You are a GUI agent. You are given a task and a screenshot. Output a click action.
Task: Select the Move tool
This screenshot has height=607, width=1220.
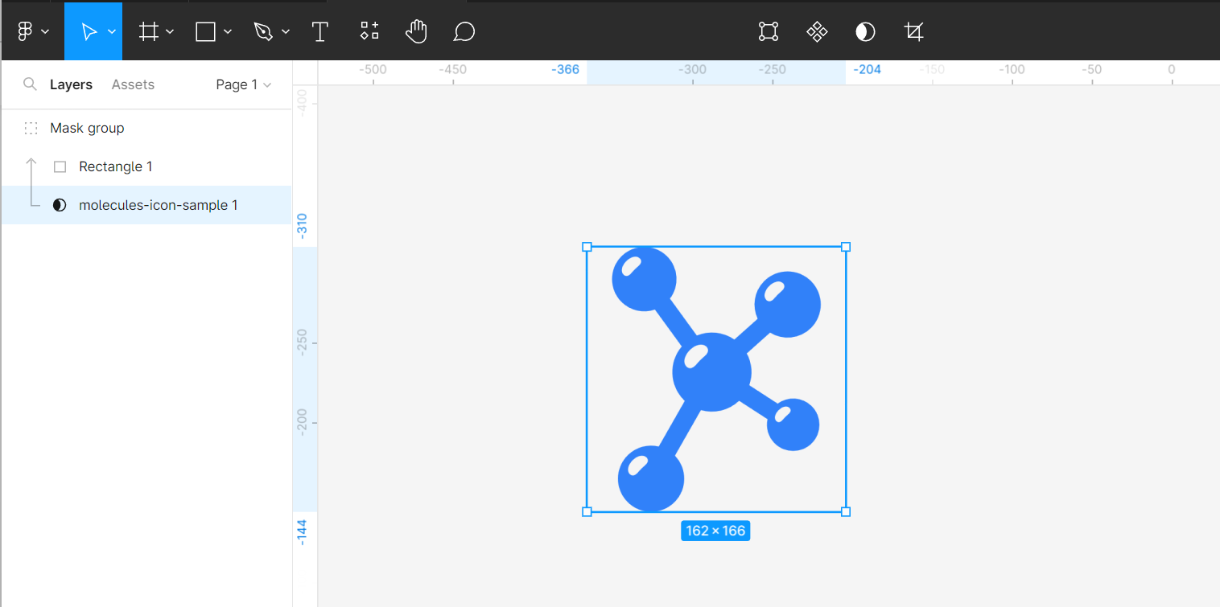tap(89, 31)
